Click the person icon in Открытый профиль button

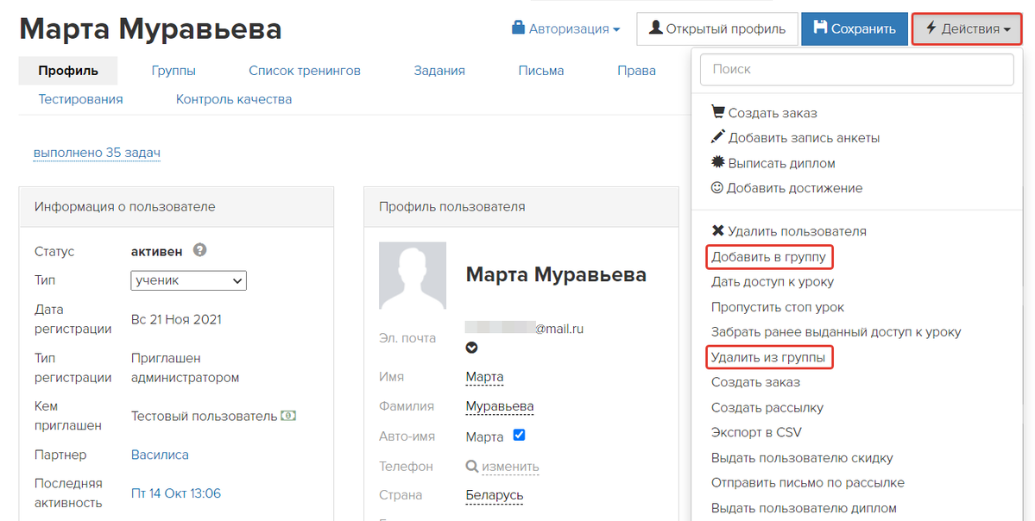(x=655, y=28)
